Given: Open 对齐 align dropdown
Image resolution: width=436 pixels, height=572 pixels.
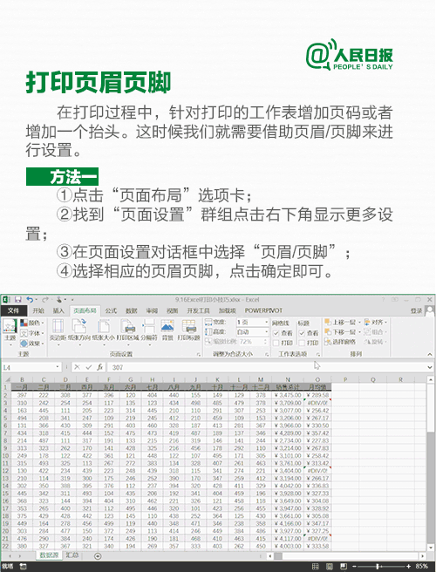Looking at the screenshot, I should [x=376, y=323].
